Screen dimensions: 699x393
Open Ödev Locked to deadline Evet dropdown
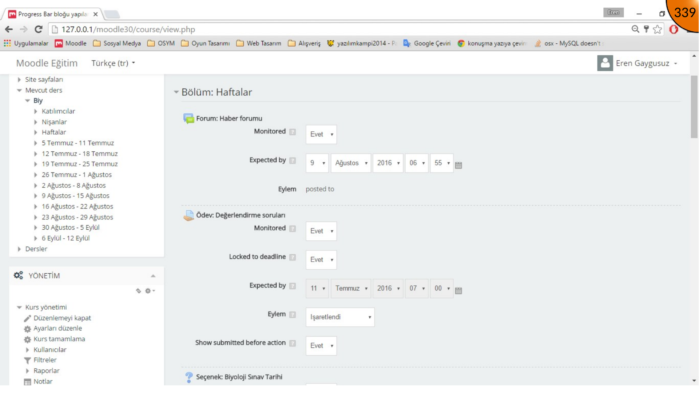coord(321,260)
